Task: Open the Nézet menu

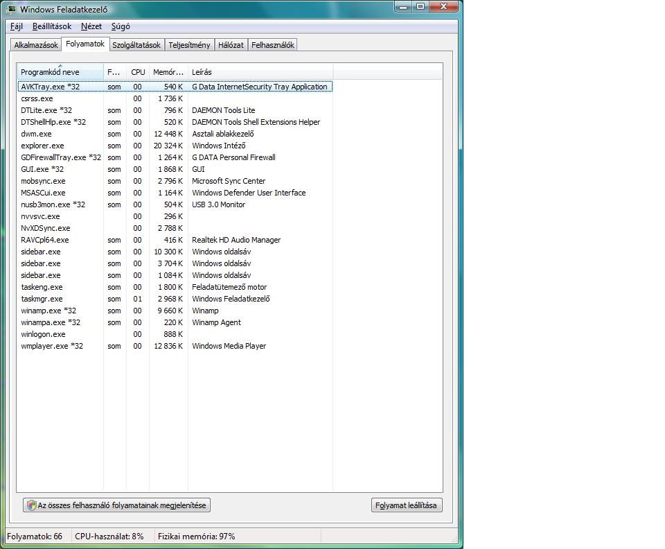Action: pyautogui.click(x=91, y=26)
